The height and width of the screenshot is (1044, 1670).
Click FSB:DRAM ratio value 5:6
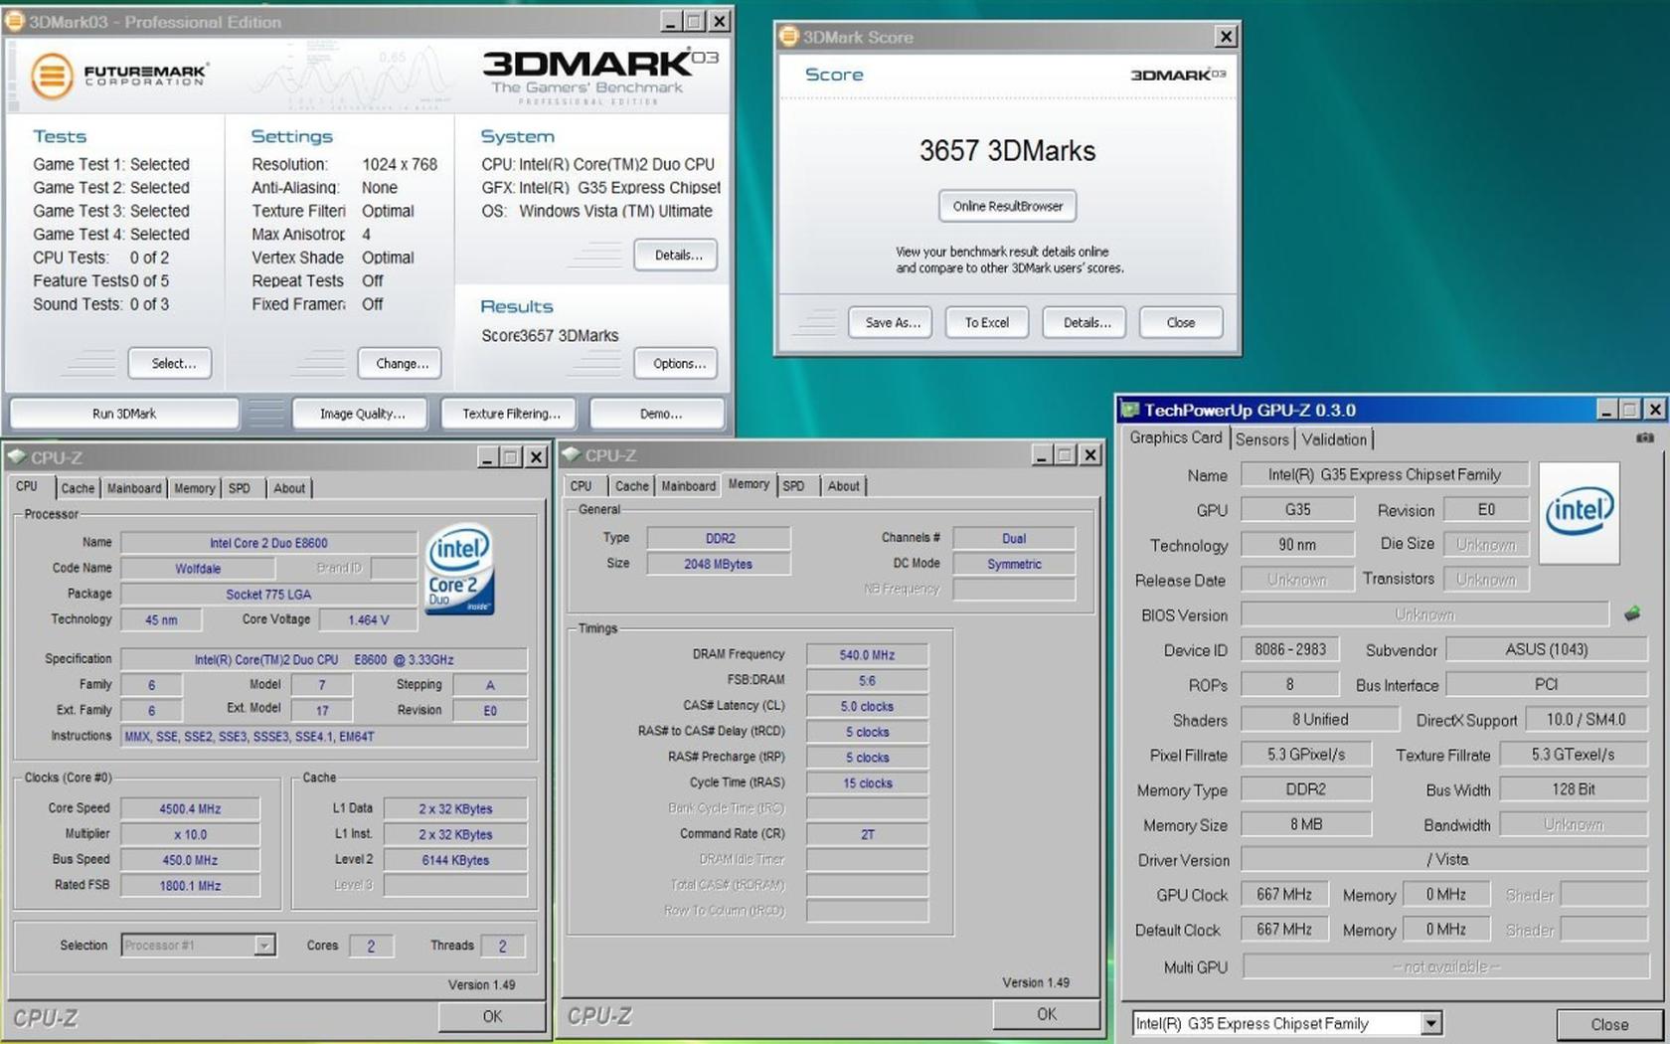pos(867,681)
